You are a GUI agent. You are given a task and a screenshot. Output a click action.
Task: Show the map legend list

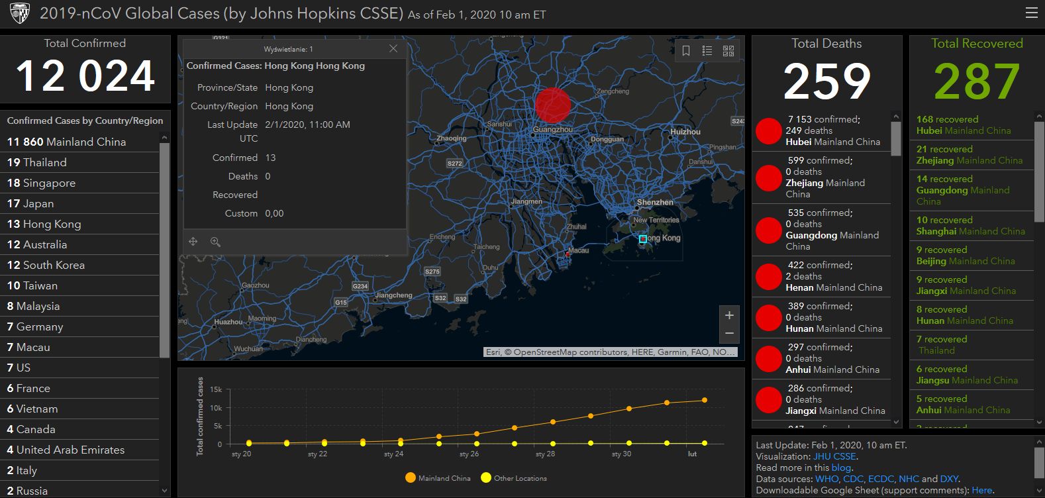click(x=707, y=51)
